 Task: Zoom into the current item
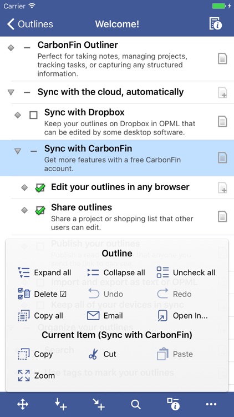click(36, 376)
